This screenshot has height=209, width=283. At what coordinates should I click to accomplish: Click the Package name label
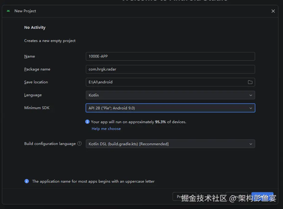point(37,69)
